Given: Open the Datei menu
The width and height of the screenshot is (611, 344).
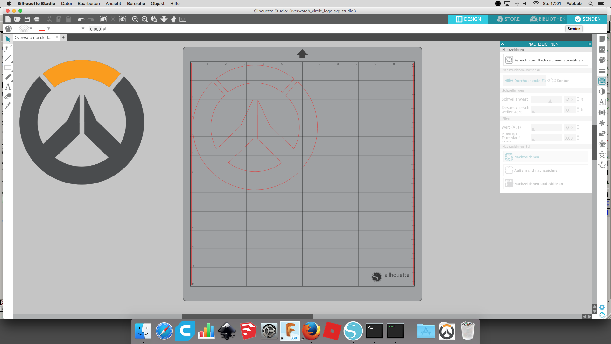Looking at the screenshot, I should [x=67, y=4].
